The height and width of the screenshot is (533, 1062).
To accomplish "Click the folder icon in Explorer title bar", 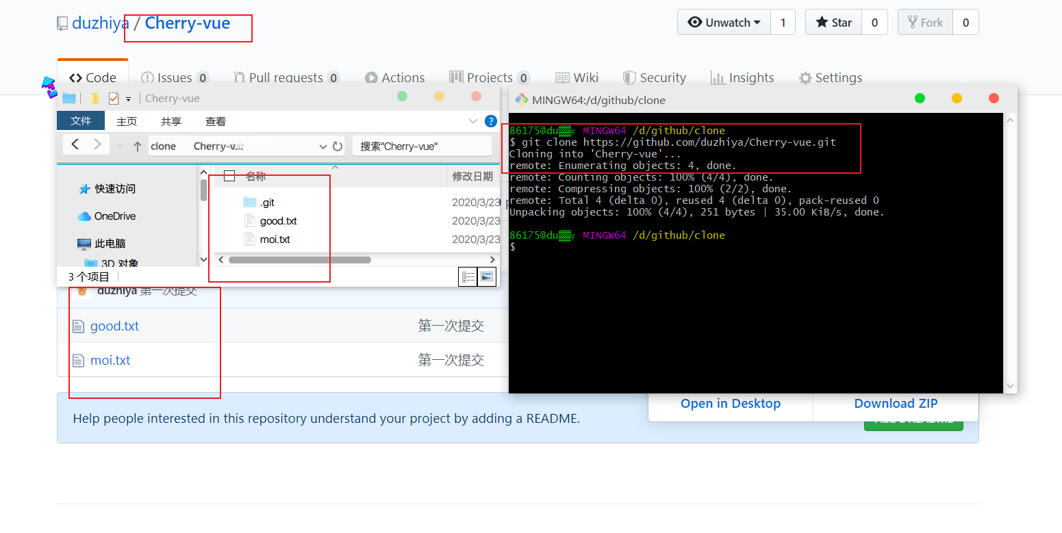I will (x=69, y=99).
